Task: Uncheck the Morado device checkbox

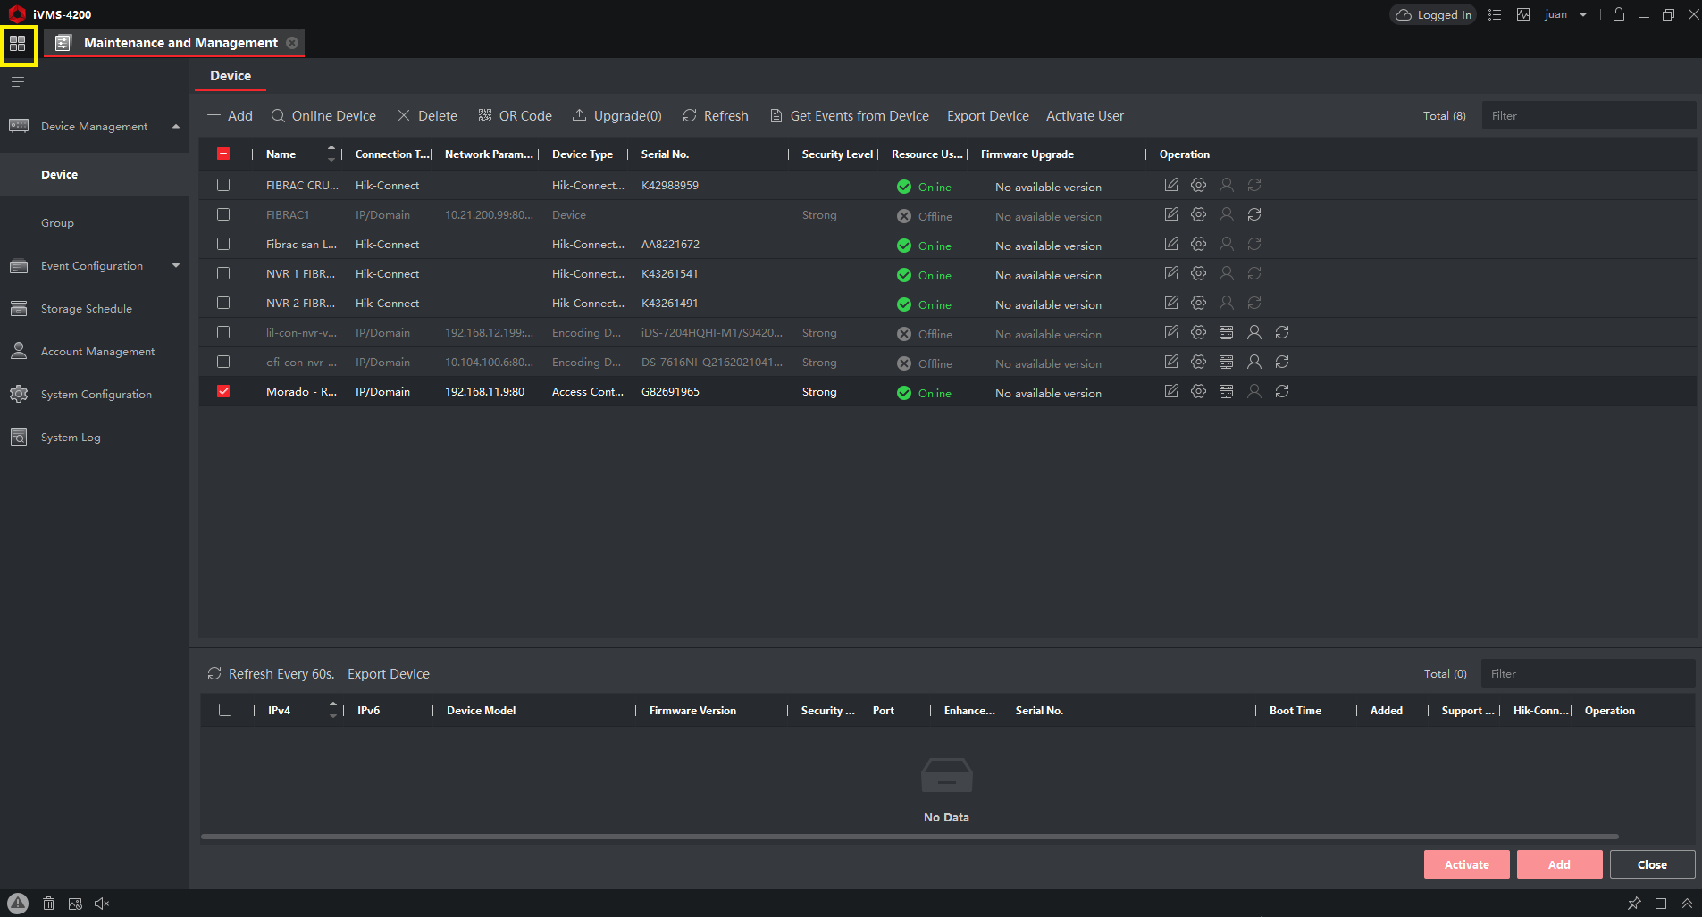Action: tap(223, 391)
